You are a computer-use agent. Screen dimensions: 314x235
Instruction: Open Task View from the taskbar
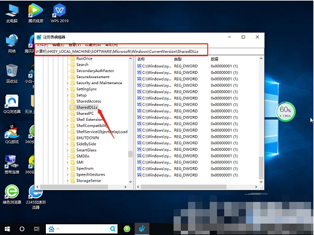(37, 229)
